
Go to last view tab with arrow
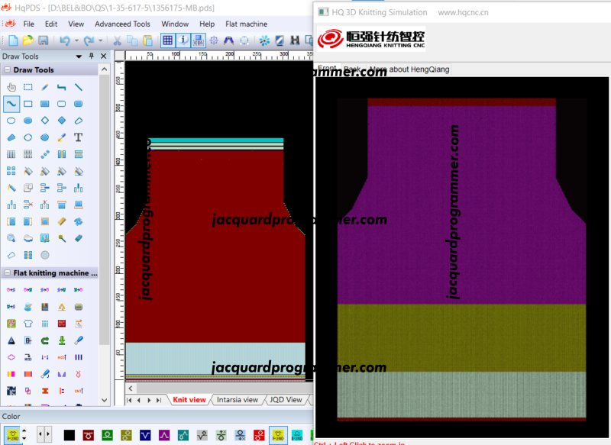pyautogui.click(x=159, y=400)
